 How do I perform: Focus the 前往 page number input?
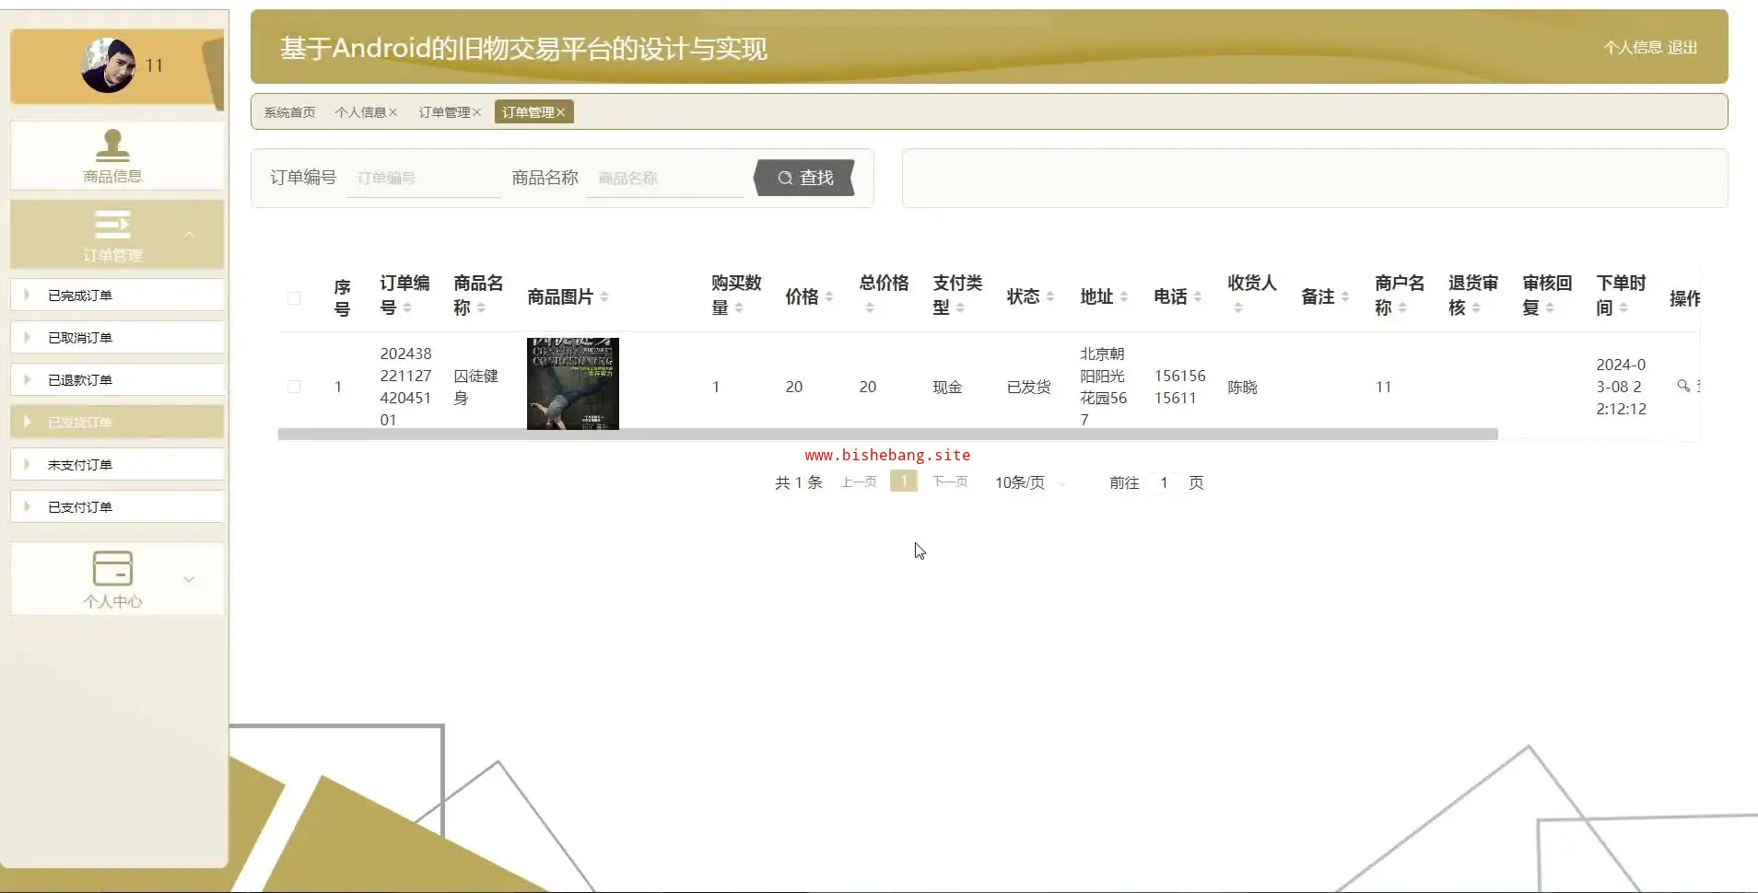pyautogui.click(x=1164, y=482)
